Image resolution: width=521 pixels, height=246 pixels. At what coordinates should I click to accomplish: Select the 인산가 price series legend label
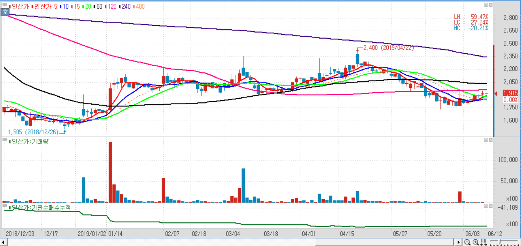[x=19, y=6]
